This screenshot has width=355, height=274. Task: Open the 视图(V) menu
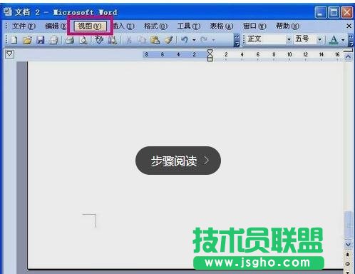coord(90,26)
